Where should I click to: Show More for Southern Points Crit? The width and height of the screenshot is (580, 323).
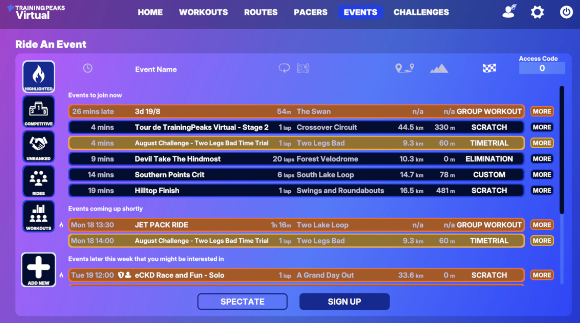point(542,175)
